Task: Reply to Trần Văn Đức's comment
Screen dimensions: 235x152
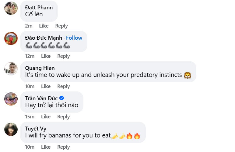Action: click(x=64, y=117)
